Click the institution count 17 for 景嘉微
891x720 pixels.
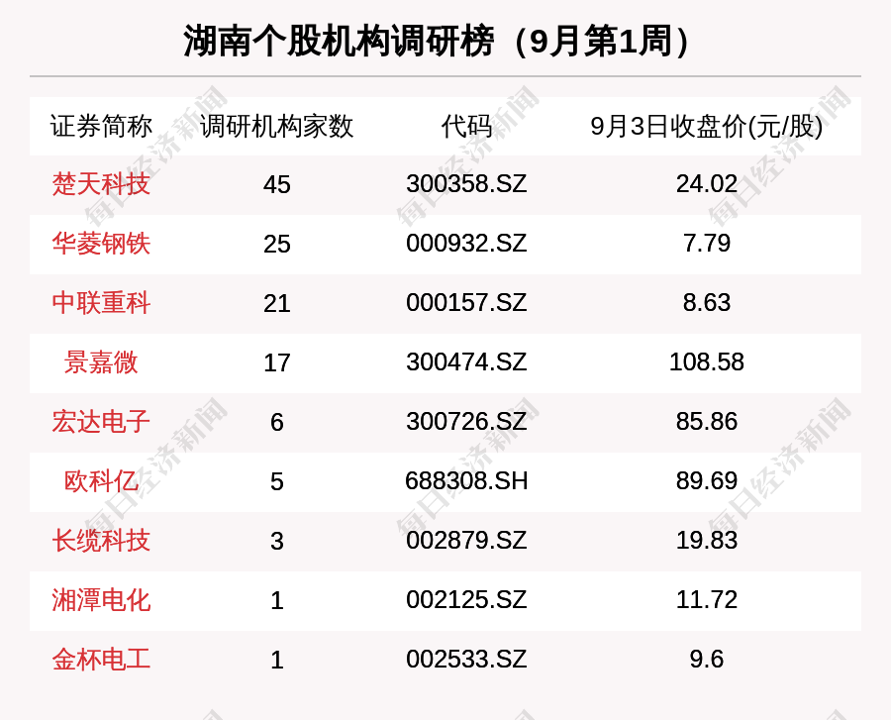277,363
